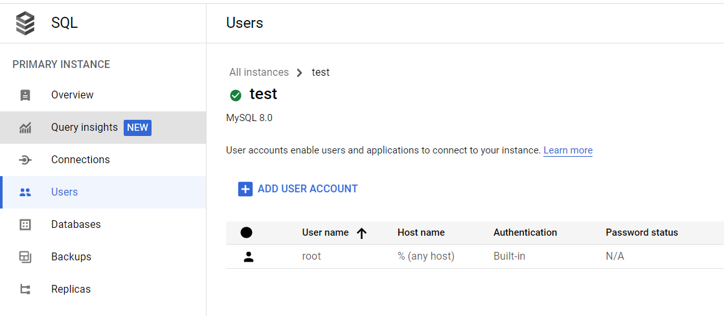Click the Host name column header
Image resolution: width=724 pixels, height=316 pixels.
(421, 233)
